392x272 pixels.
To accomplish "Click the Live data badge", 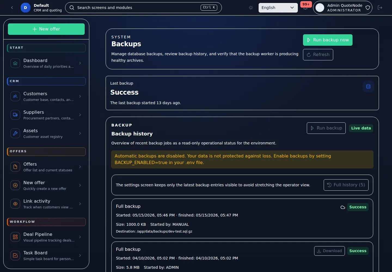I will [361, 128].
